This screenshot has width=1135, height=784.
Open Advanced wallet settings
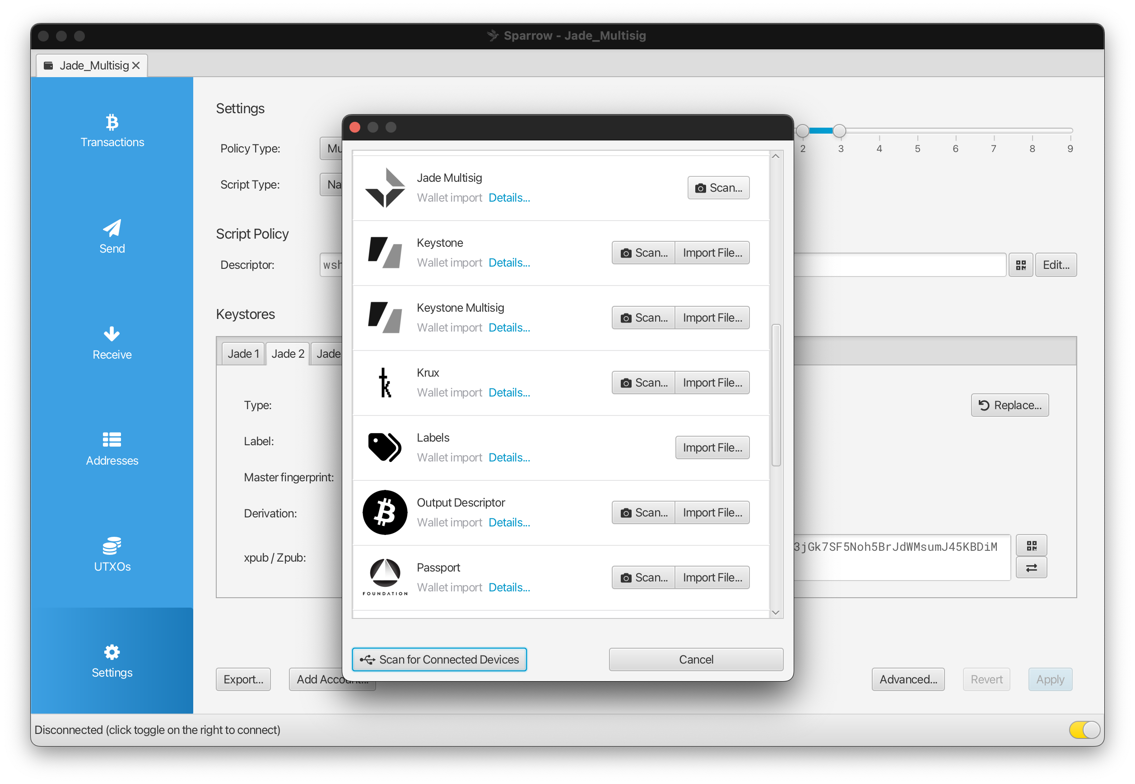point(908,679)
